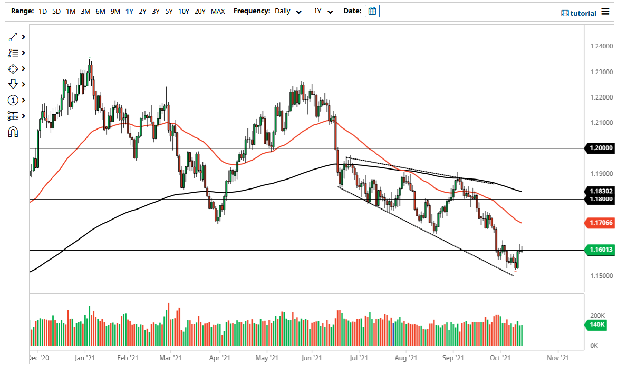This screenshot has width=618, height=368.
Task: Select the shapes drawing tool icon
Action: (13, 69)
